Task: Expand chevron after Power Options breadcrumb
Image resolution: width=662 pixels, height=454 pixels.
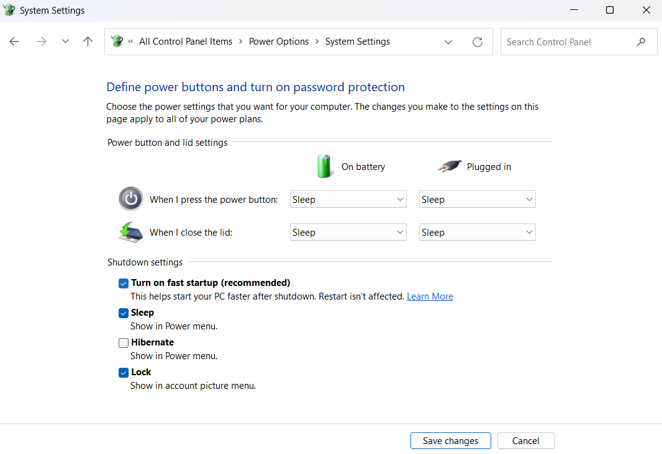Action: 317,42
